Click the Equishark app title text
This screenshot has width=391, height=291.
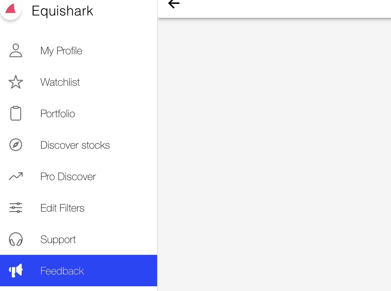pos(62,10)
